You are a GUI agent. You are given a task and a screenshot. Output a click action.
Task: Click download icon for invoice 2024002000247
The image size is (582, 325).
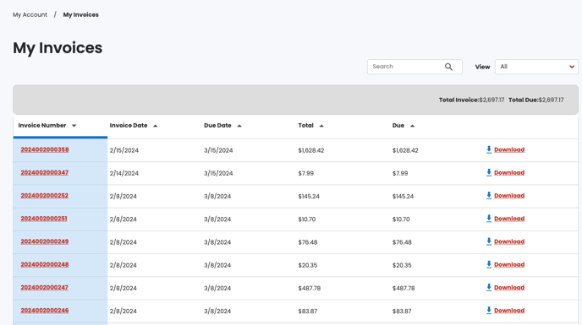[x=489, y=287]
